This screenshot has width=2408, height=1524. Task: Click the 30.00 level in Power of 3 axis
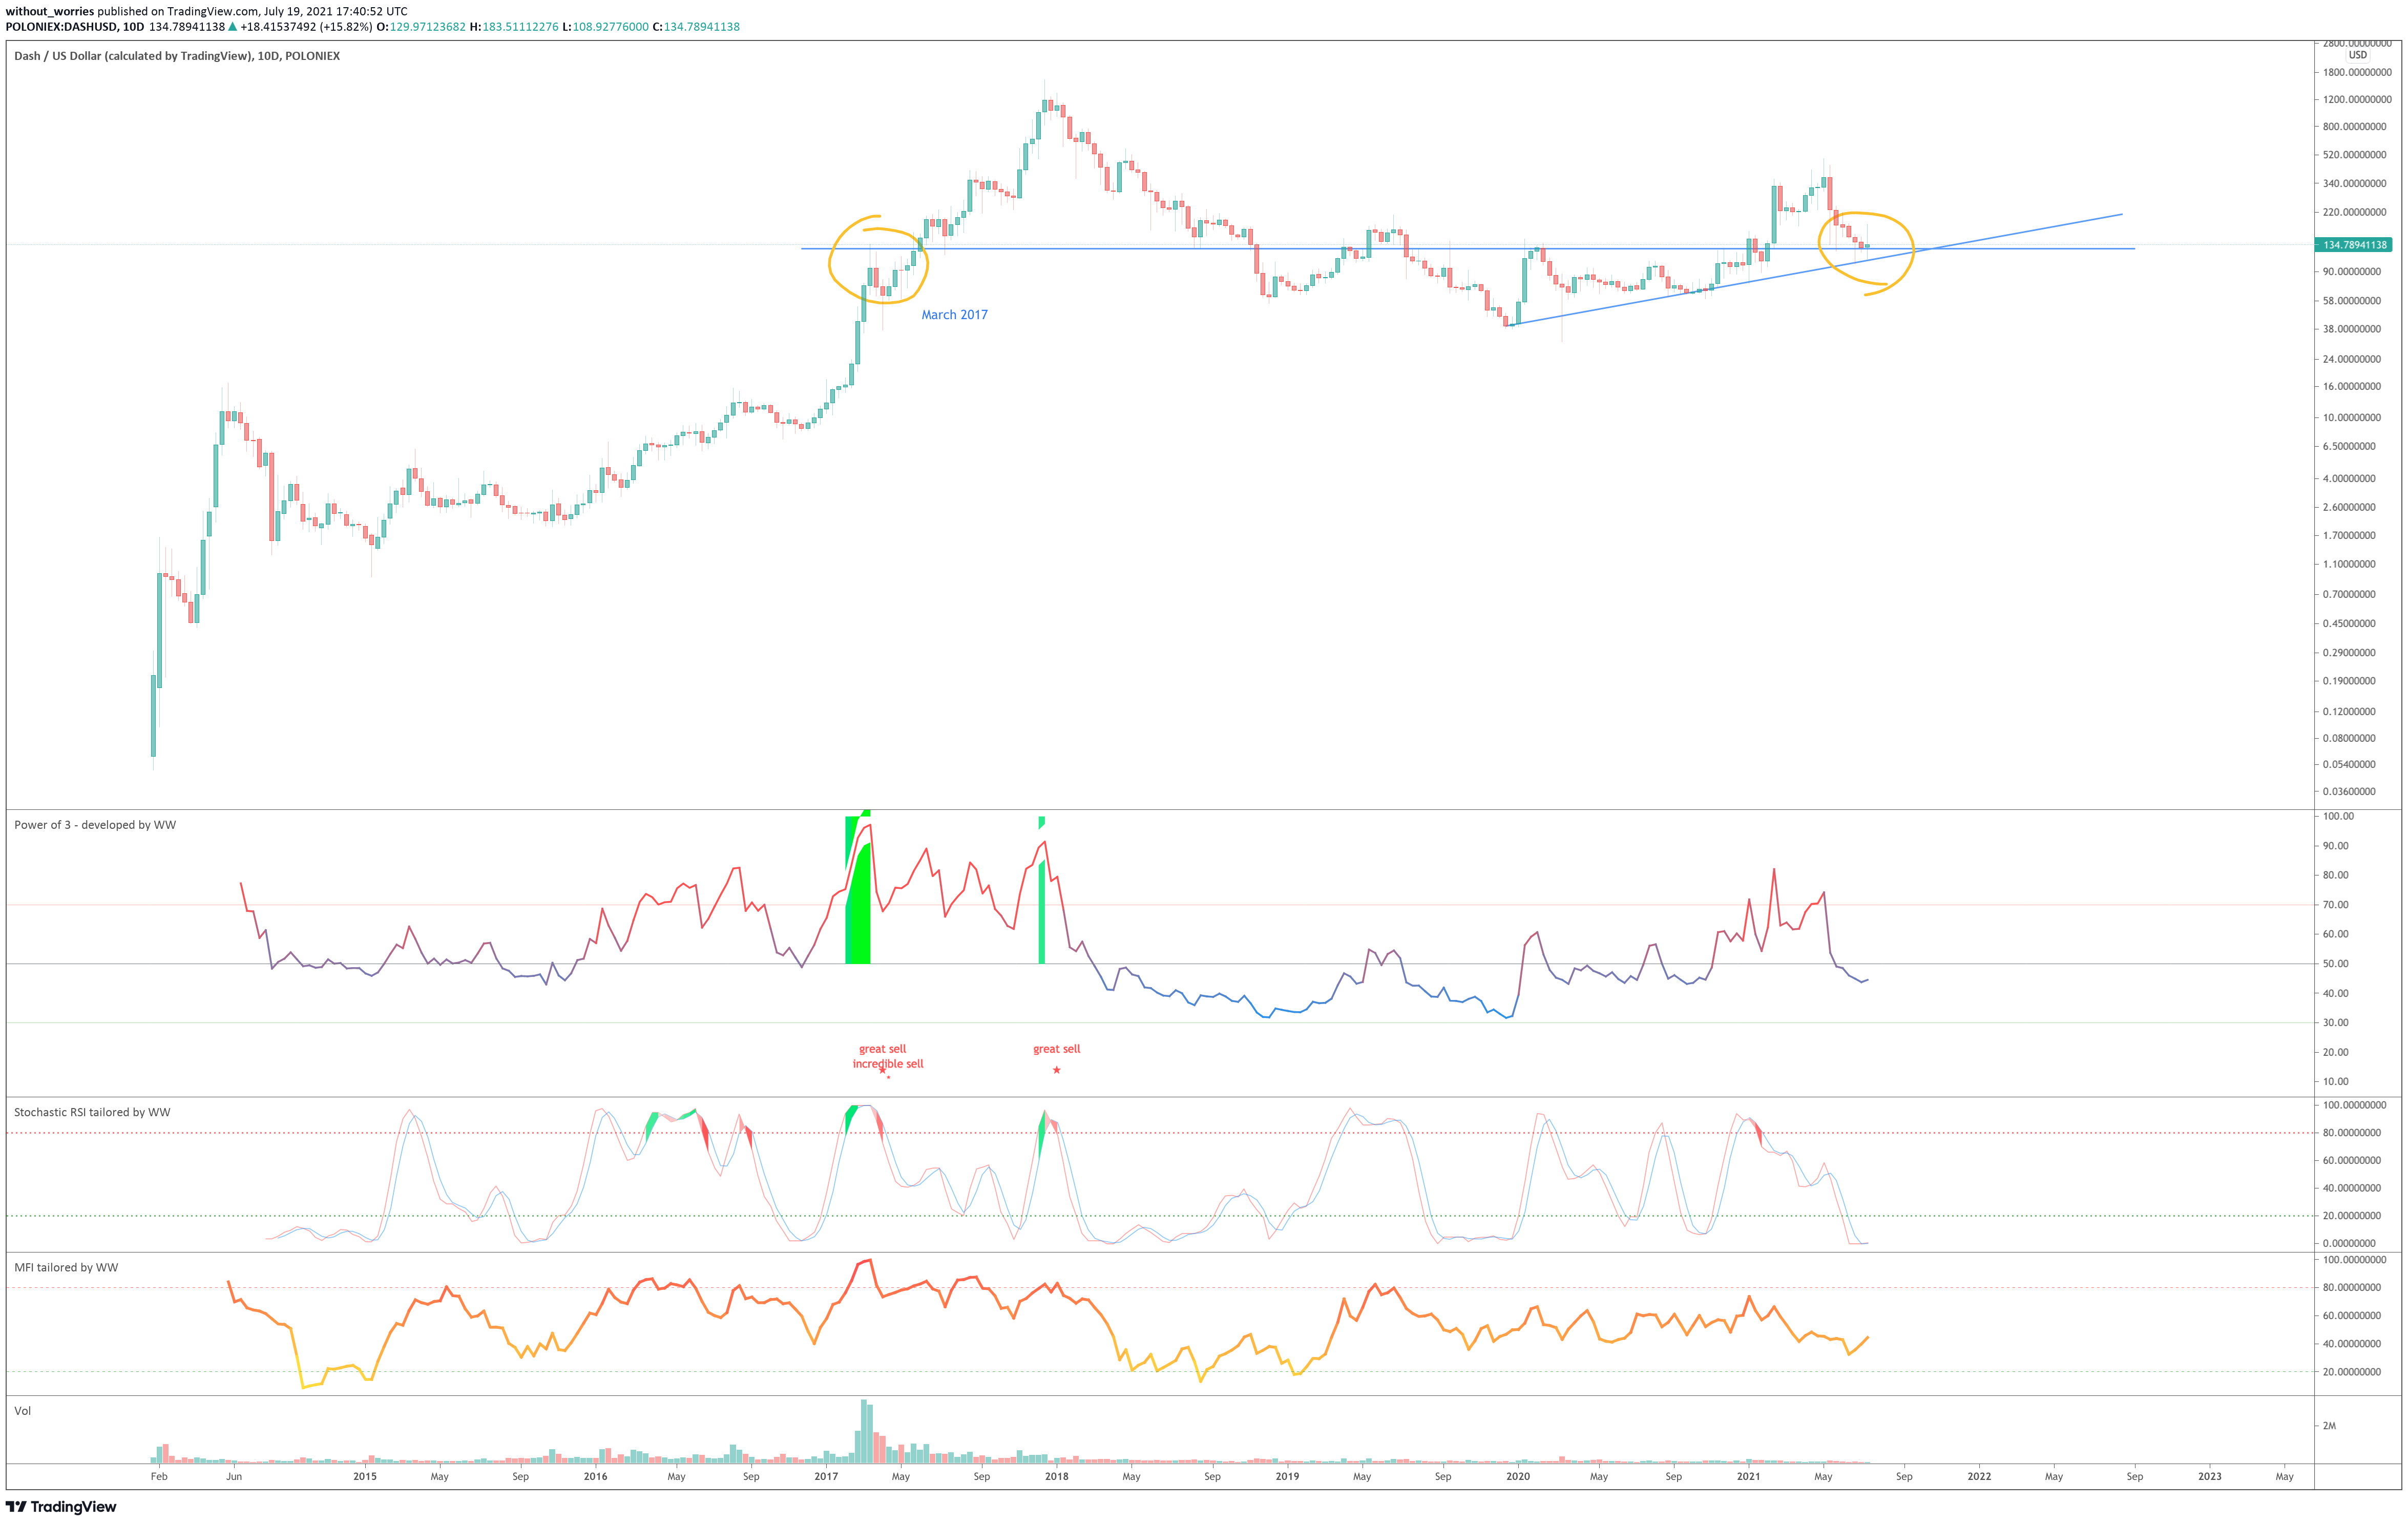point(2336,1023)
